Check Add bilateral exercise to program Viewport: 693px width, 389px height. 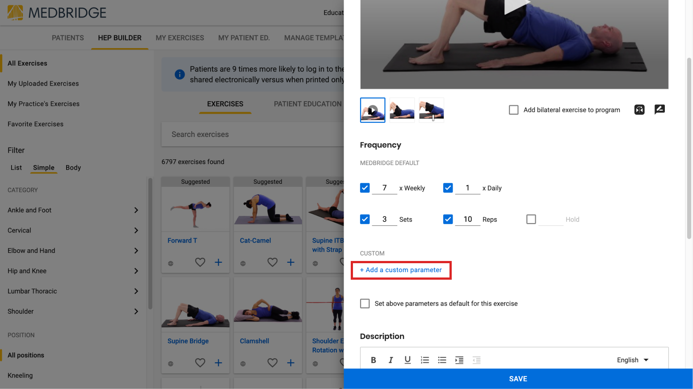click(x=514, y=110)
